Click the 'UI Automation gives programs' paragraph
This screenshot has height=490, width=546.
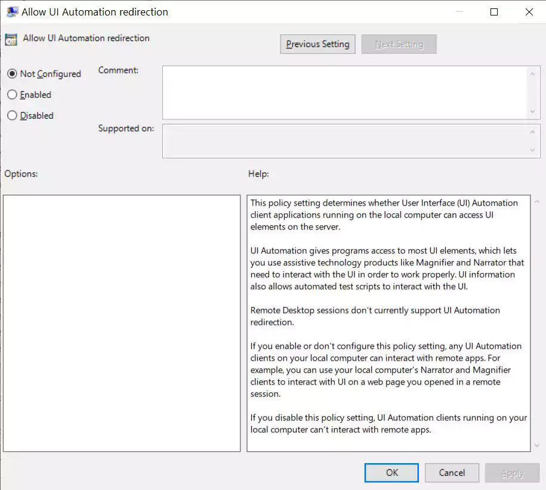(387, 268)
